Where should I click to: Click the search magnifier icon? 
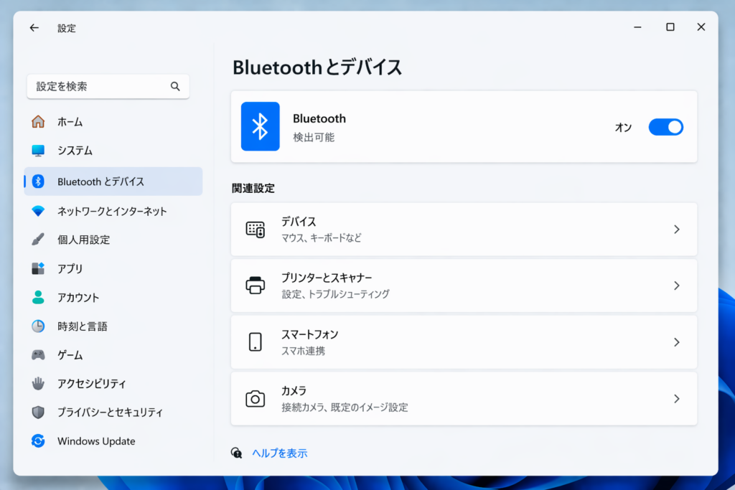click(175, 86)
